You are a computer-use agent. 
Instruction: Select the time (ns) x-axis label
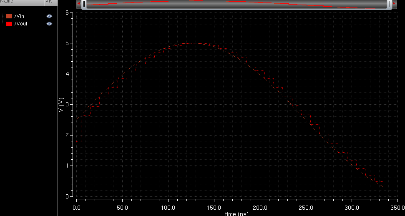(236, 213)
